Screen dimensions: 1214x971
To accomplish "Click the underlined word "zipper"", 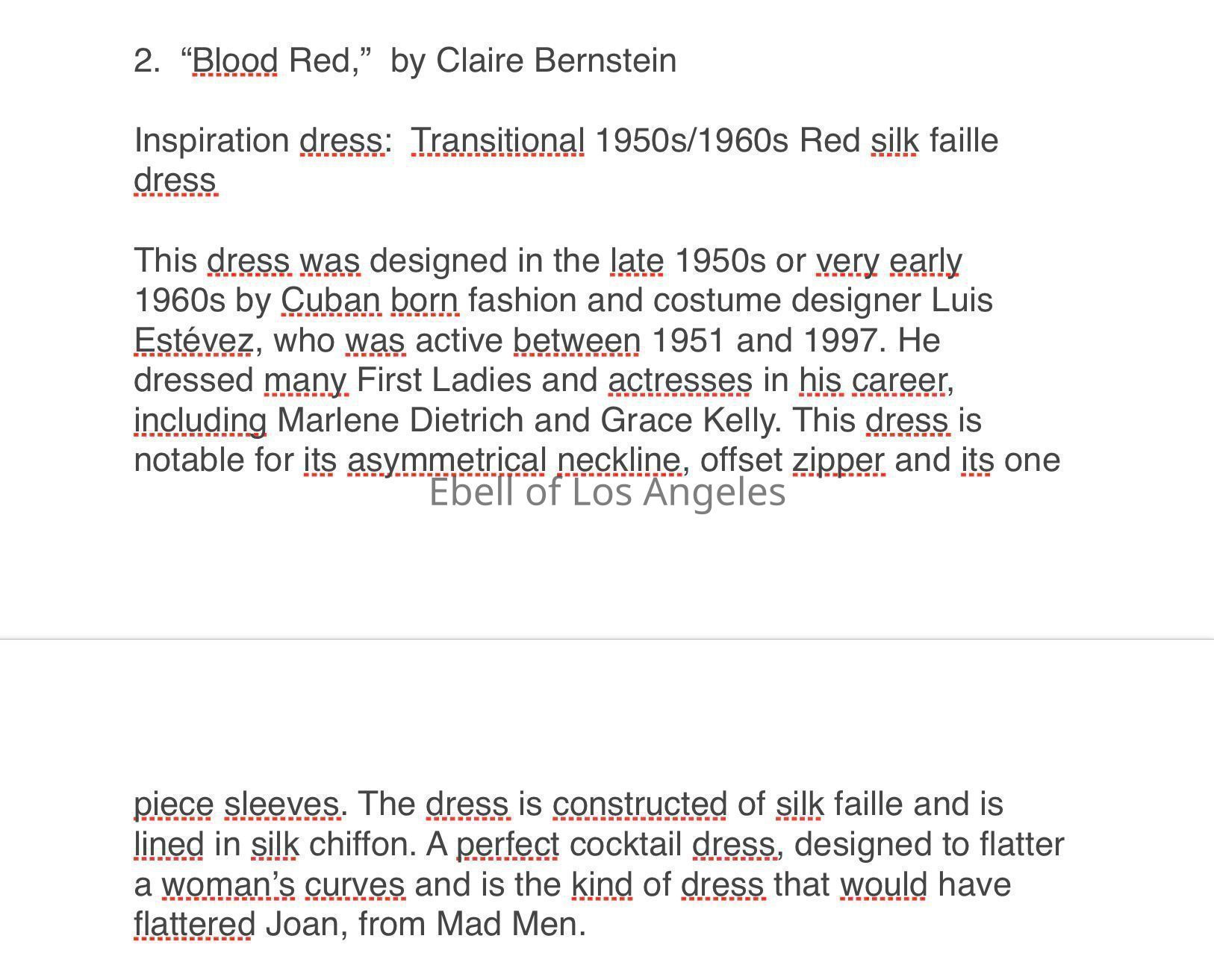I will [x=838, y=460].
